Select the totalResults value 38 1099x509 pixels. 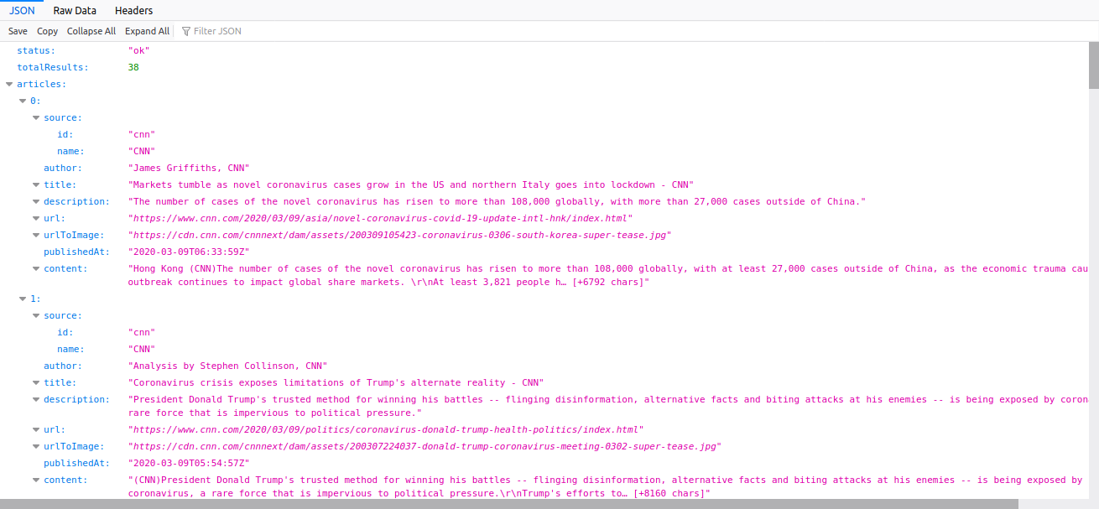(x=133, y=67)
